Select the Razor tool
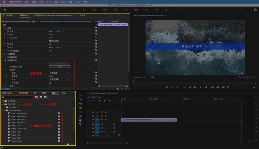Screen dimensions: 259x149 [x=80, y=108]
